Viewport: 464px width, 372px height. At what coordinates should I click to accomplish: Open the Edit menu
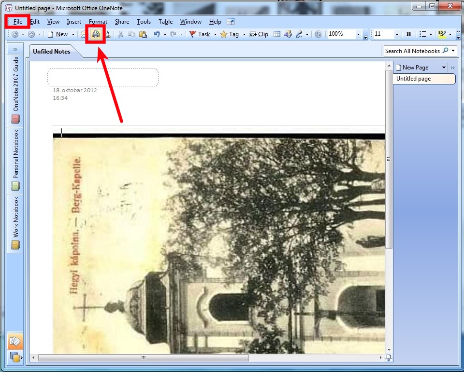point(35,22)
